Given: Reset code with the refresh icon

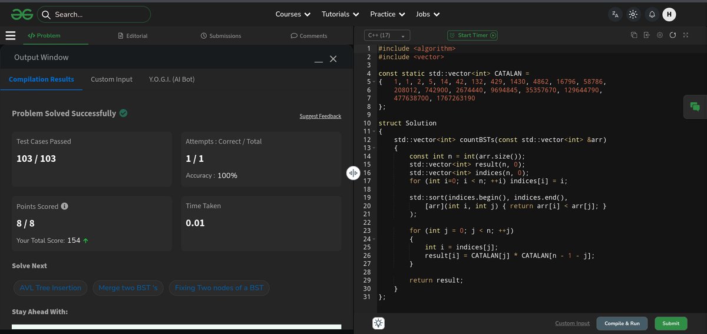Looking at the screenshot, I should click(672, 35).
